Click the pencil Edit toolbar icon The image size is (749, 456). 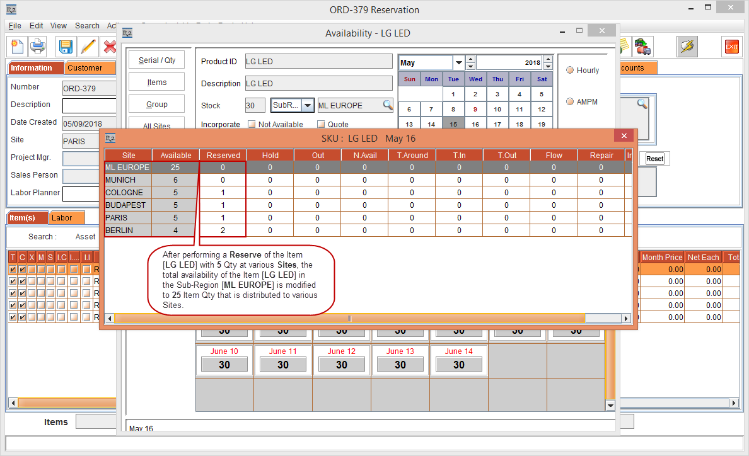coord(88,47)
